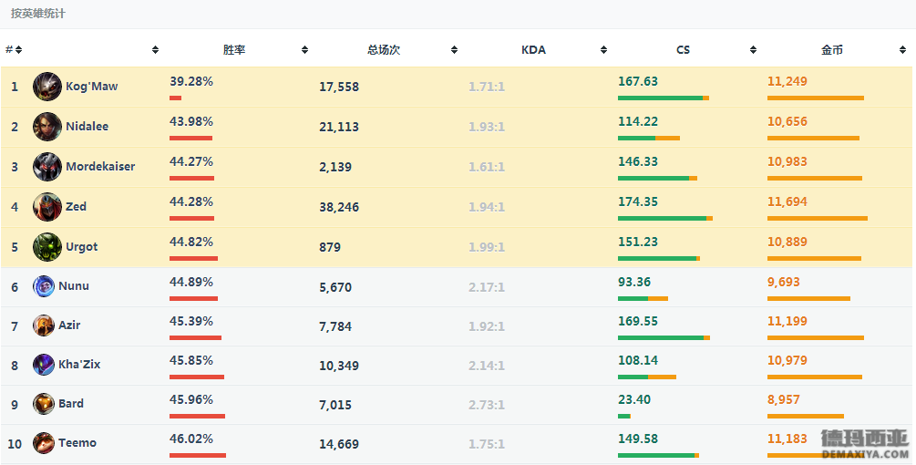Click the 金币 column header
916x465 pixels.
[832, 49]
